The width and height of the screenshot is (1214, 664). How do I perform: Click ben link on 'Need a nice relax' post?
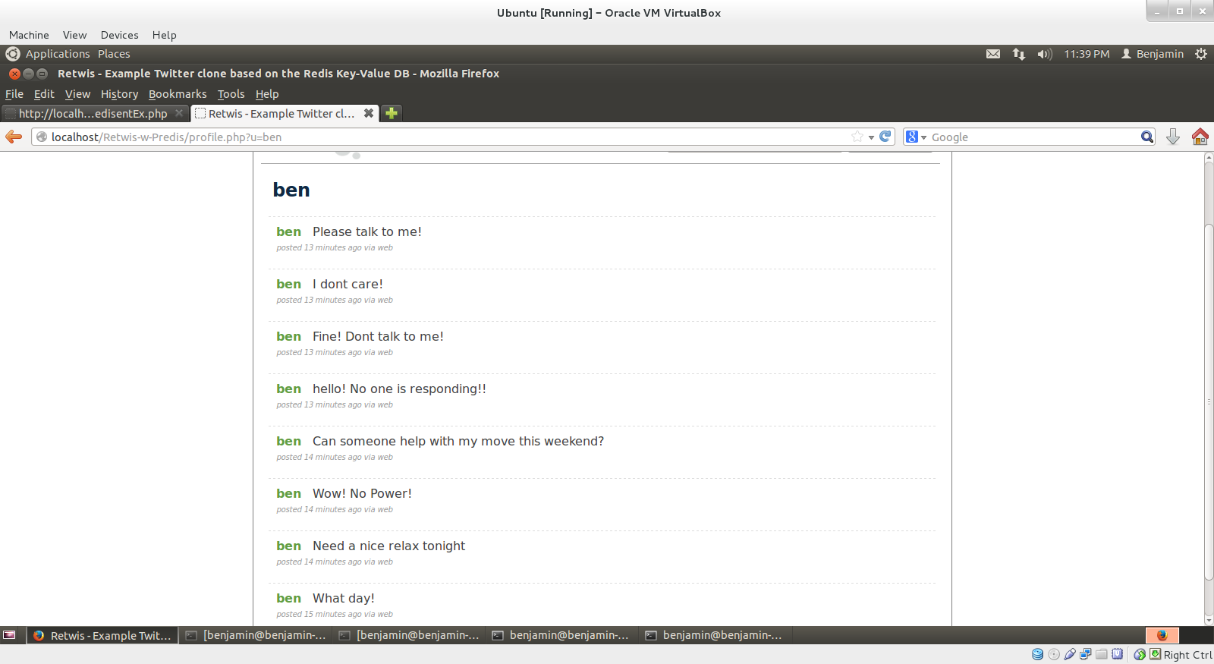pos(288,546)
